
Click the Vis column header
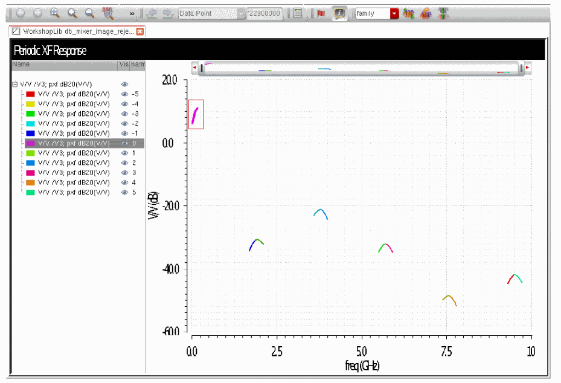point(123,64)
